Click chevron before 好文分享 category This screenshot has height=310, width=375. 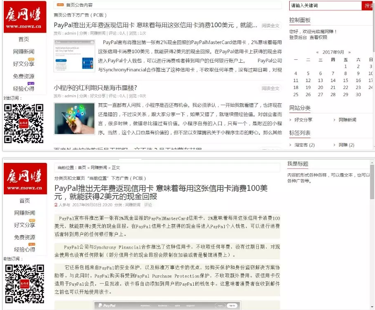click(x=291, y=120)
